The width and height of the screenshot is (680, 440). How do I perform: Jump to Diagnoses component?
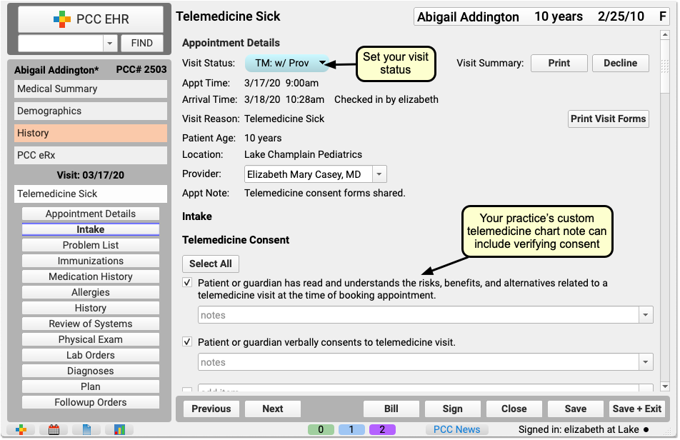pos(91,371)
